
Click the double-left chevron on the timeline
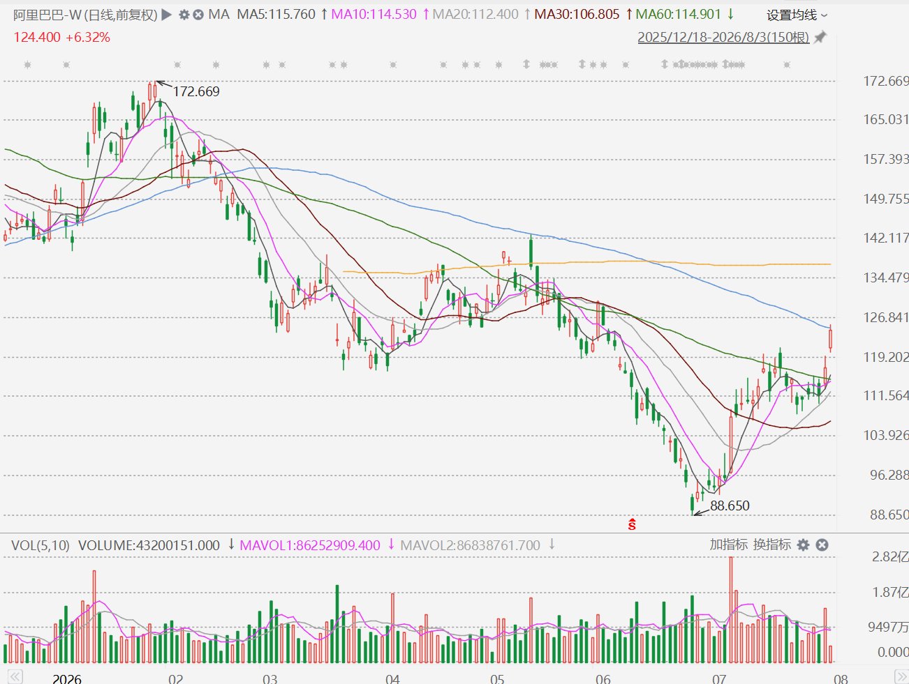click(x=15, y=677)
